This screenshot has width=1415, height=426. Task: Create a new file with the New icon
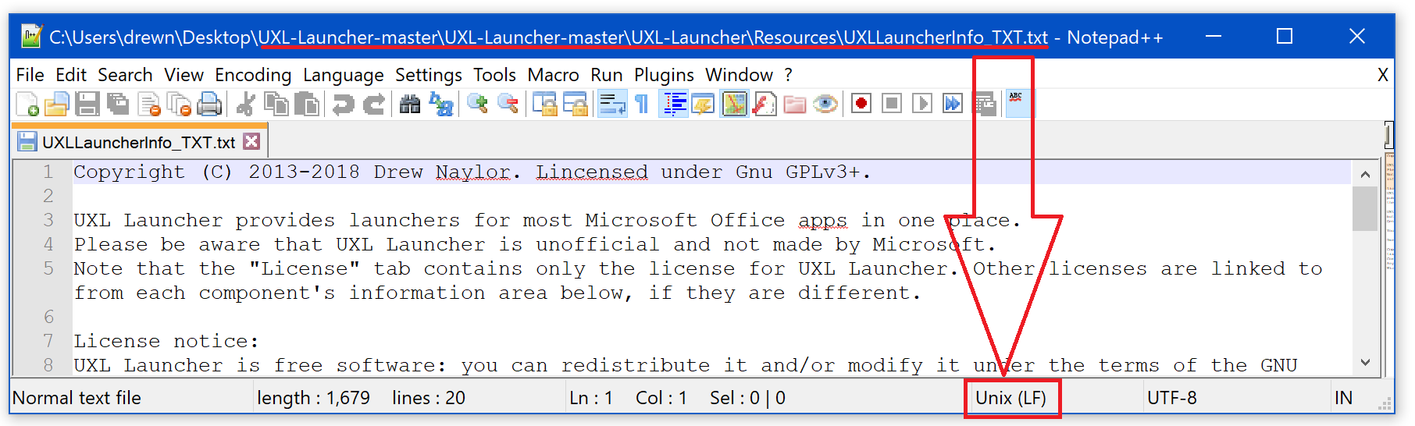[x=27, y=104]
